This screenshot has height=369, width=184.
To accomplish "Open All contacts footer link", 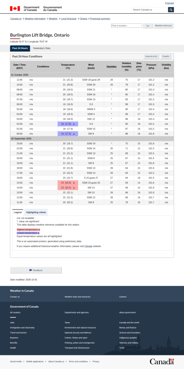I will pos(15,313).
